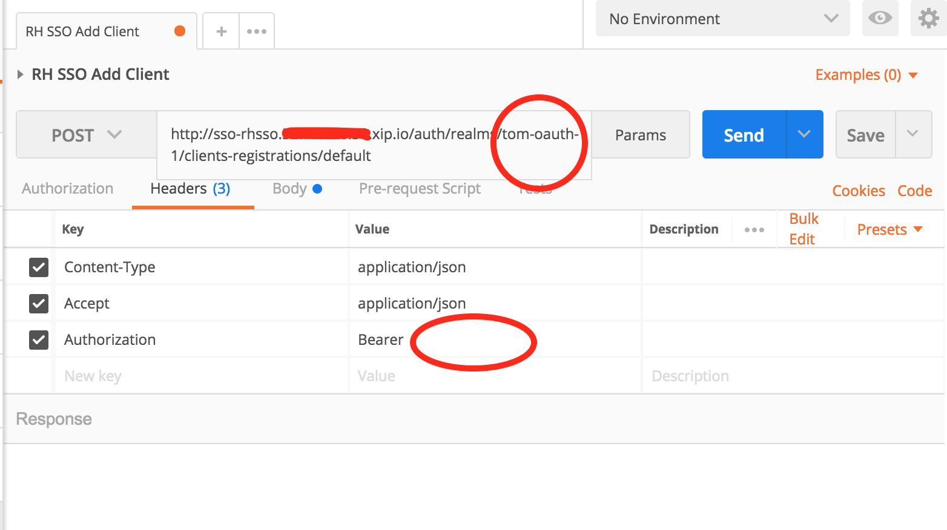
Task: Click the Bulk Edit link
Action: point(803,229)
